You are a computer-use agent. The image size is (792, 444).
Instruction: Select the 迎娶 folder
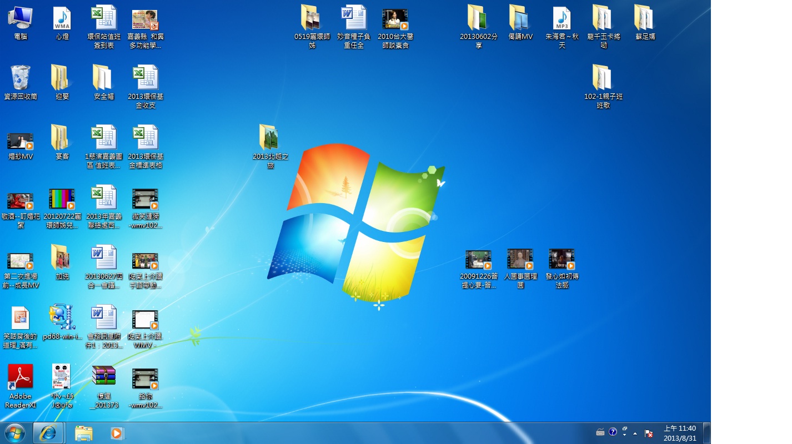[62, 83]
